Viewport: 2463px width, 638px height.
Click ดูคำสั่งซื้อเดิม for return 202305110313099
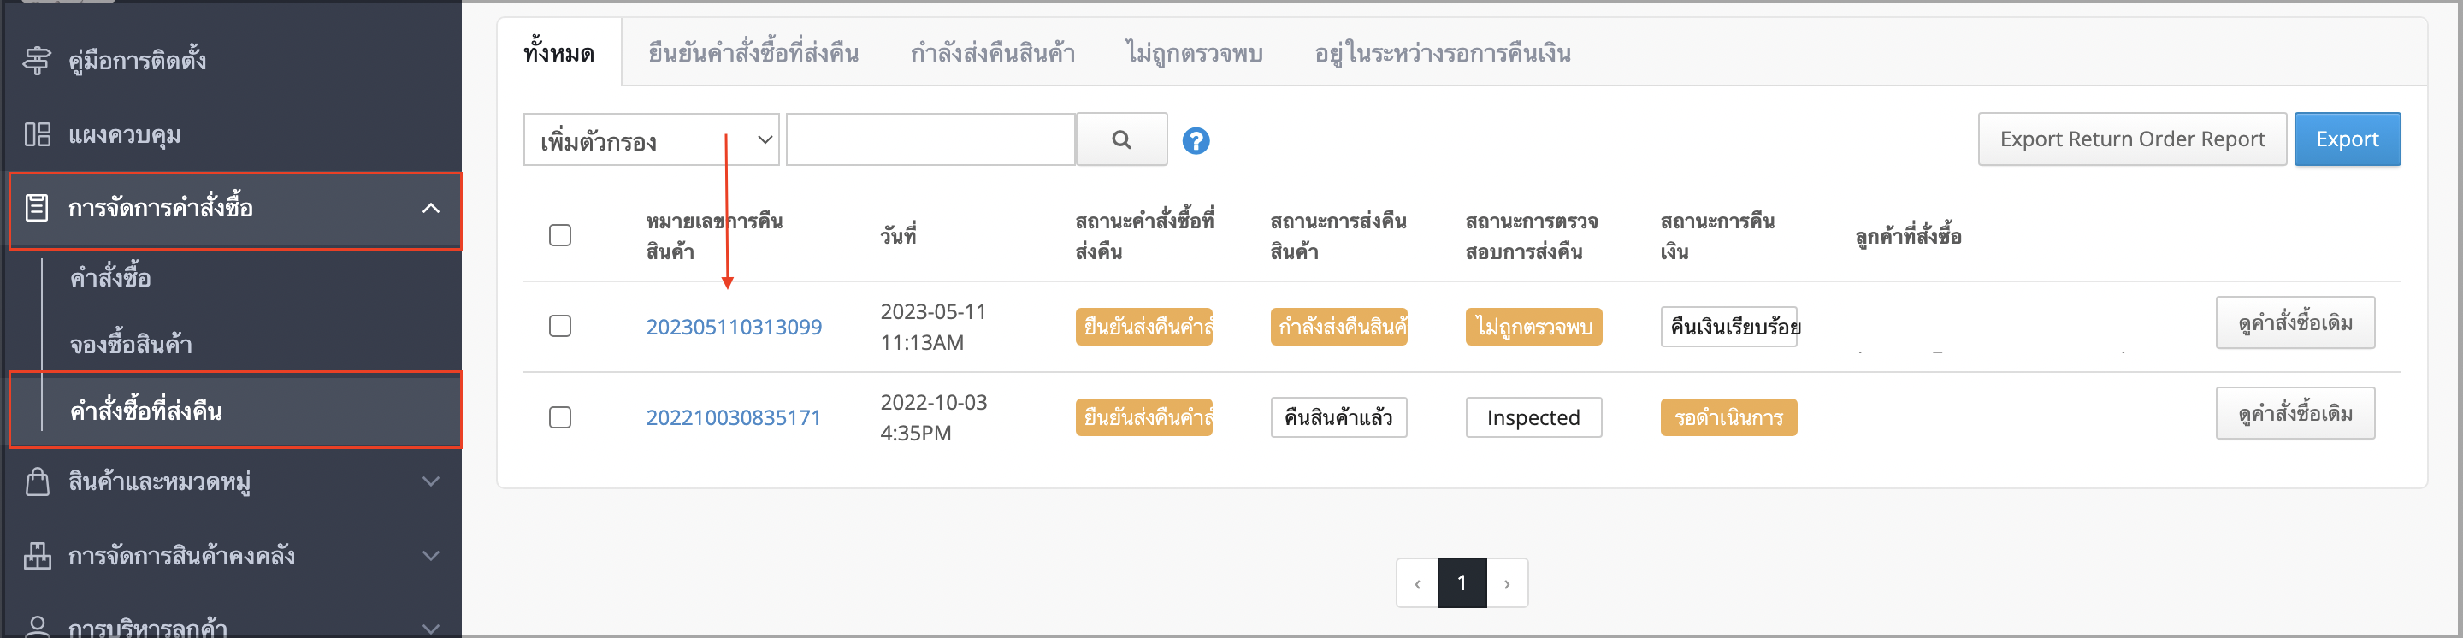coord(2295,323)
